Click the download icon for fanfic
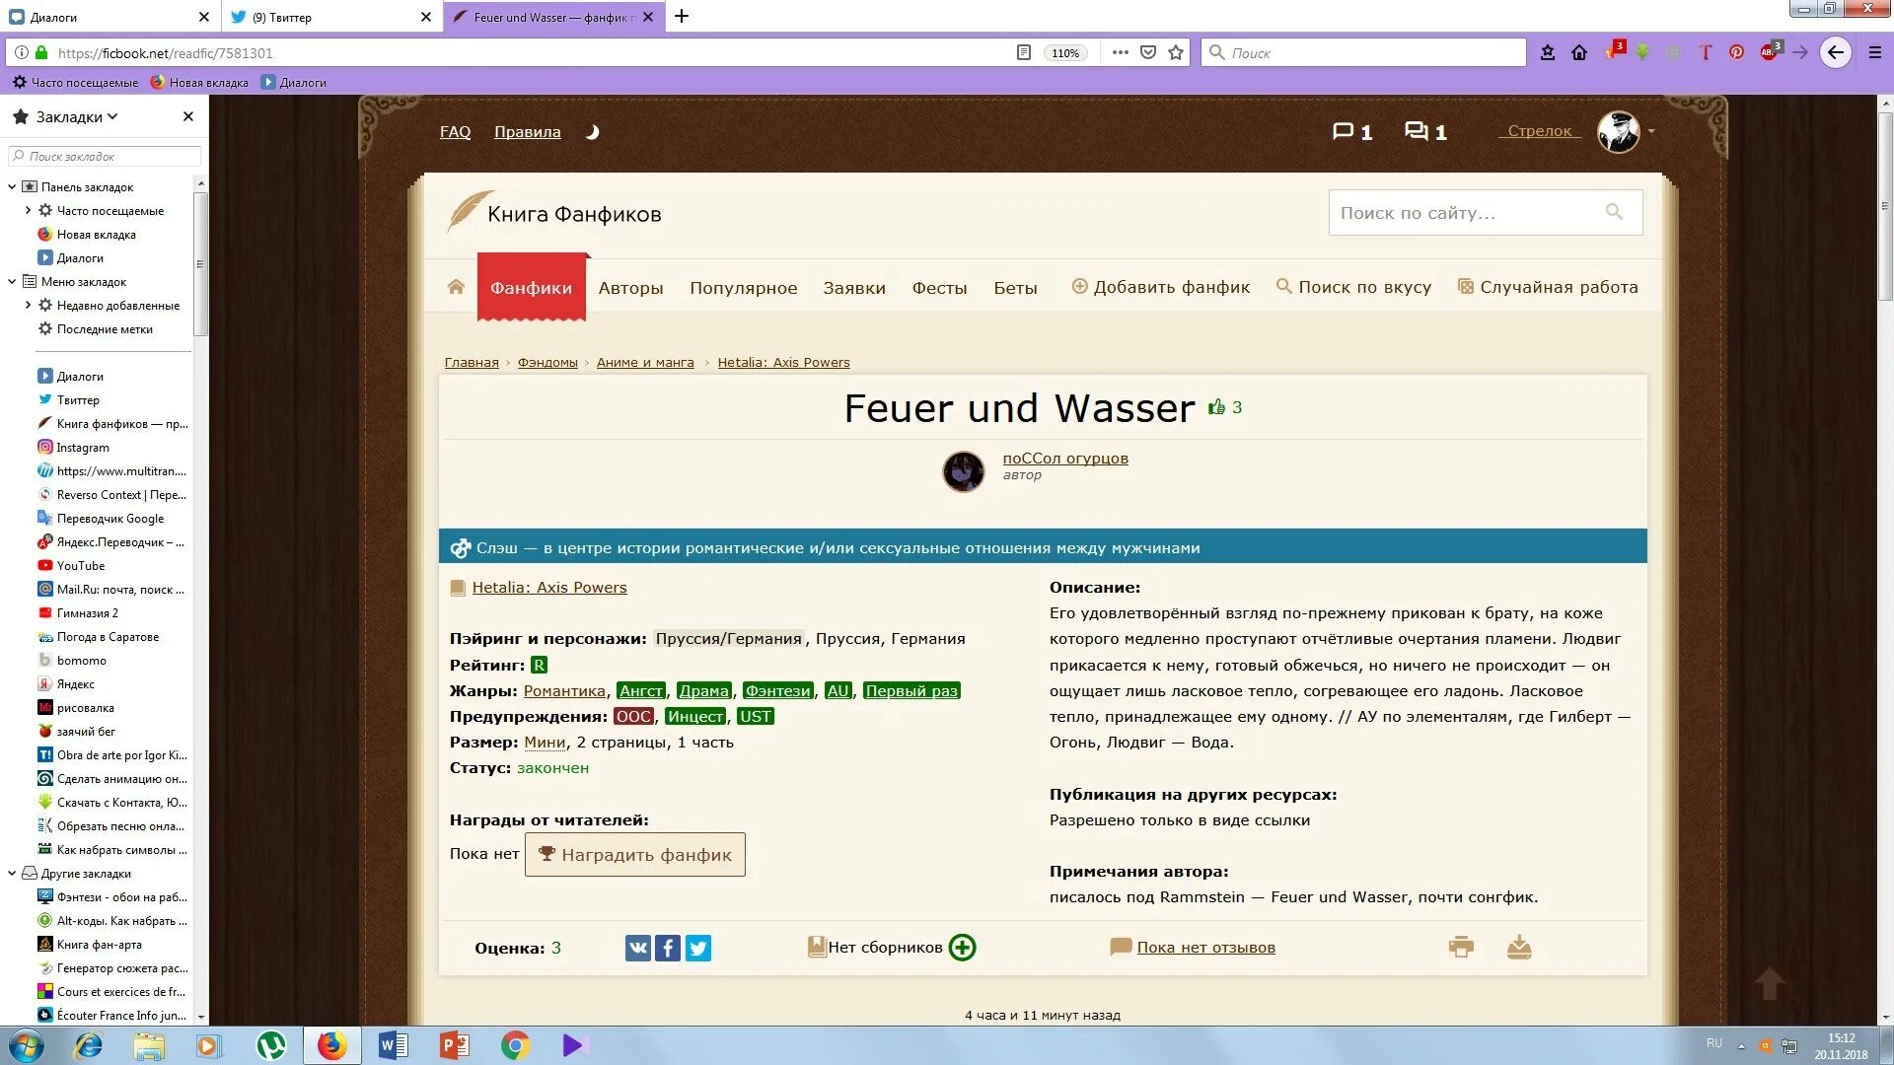 1519,947
